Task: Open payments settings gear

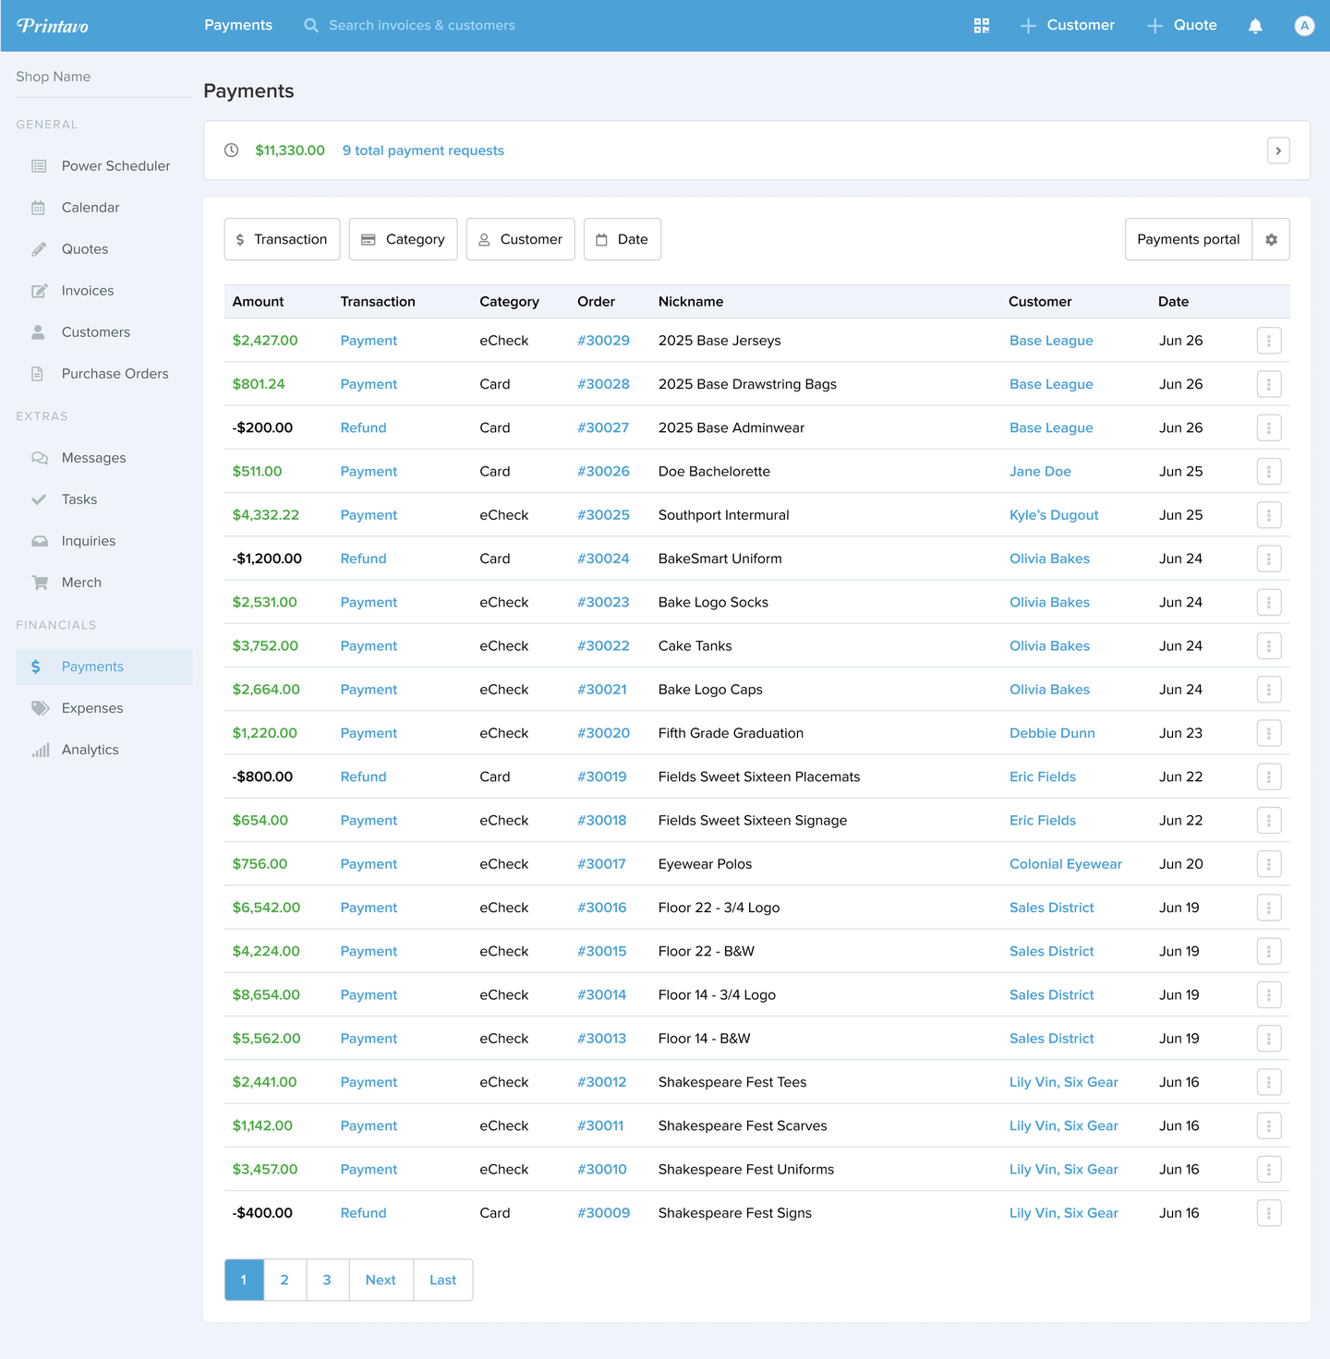Action: [x=1271, y=239]
